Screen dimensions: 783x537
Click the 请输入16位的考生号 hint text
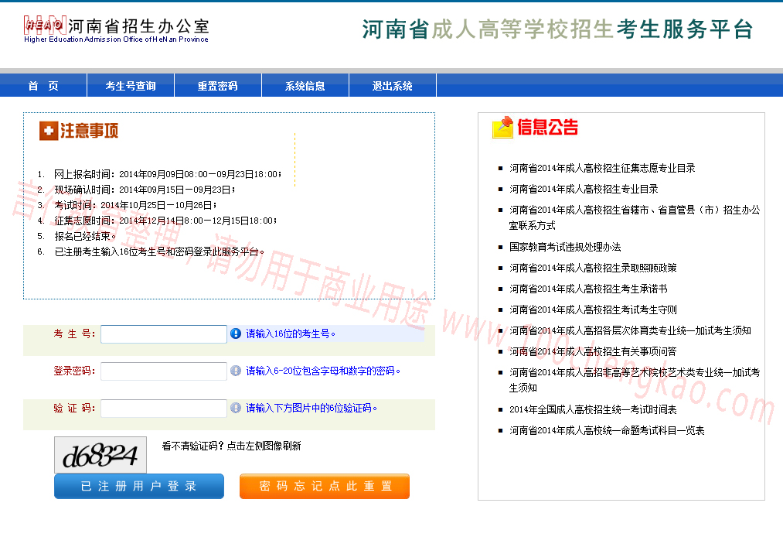coord(291,333)
